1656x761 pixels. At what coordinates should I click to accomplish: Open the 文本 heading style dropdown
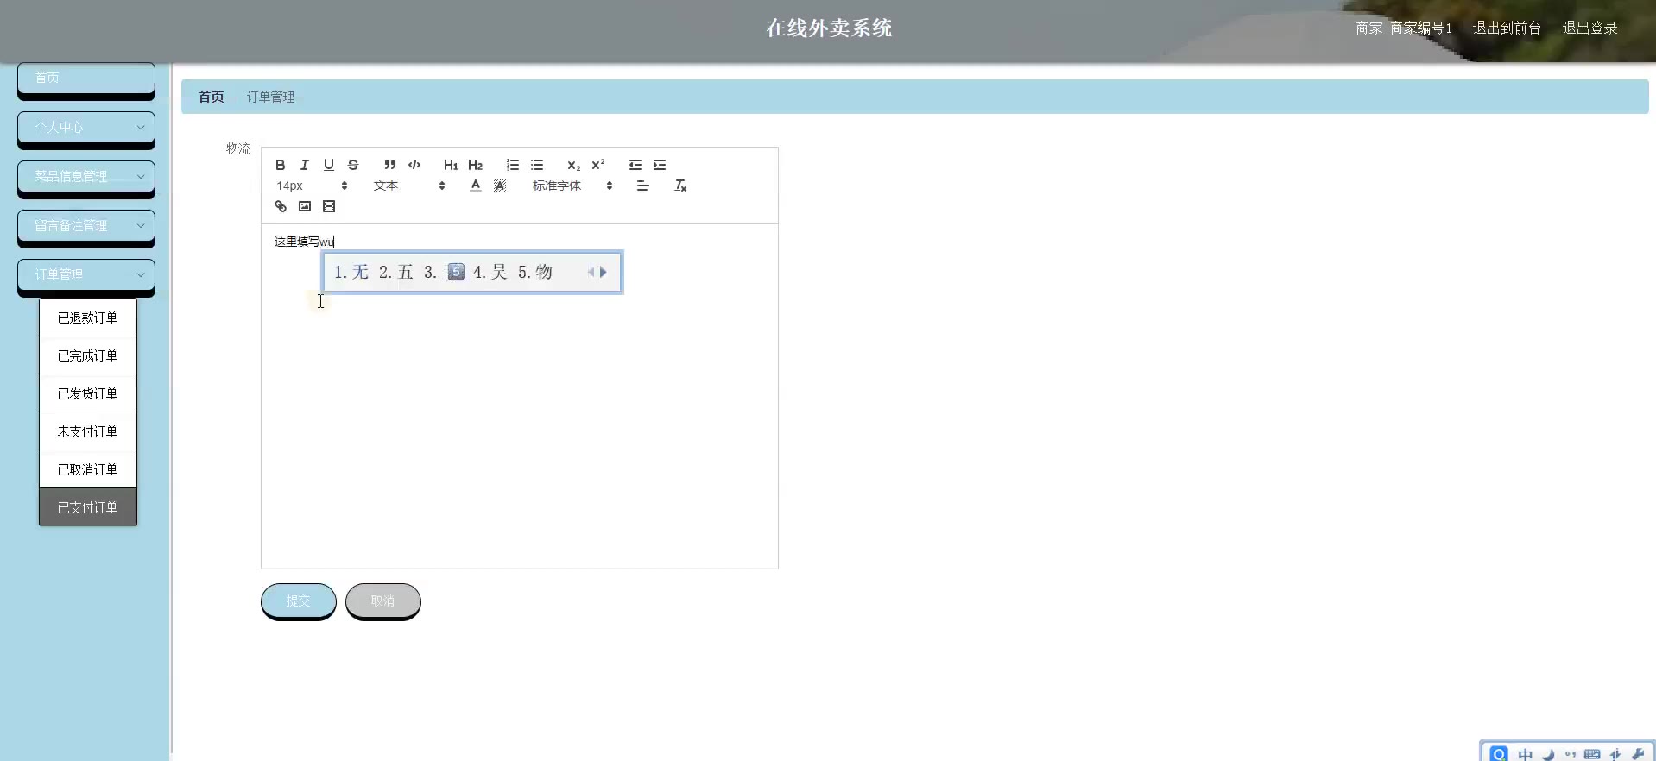(x=409, y=186)
